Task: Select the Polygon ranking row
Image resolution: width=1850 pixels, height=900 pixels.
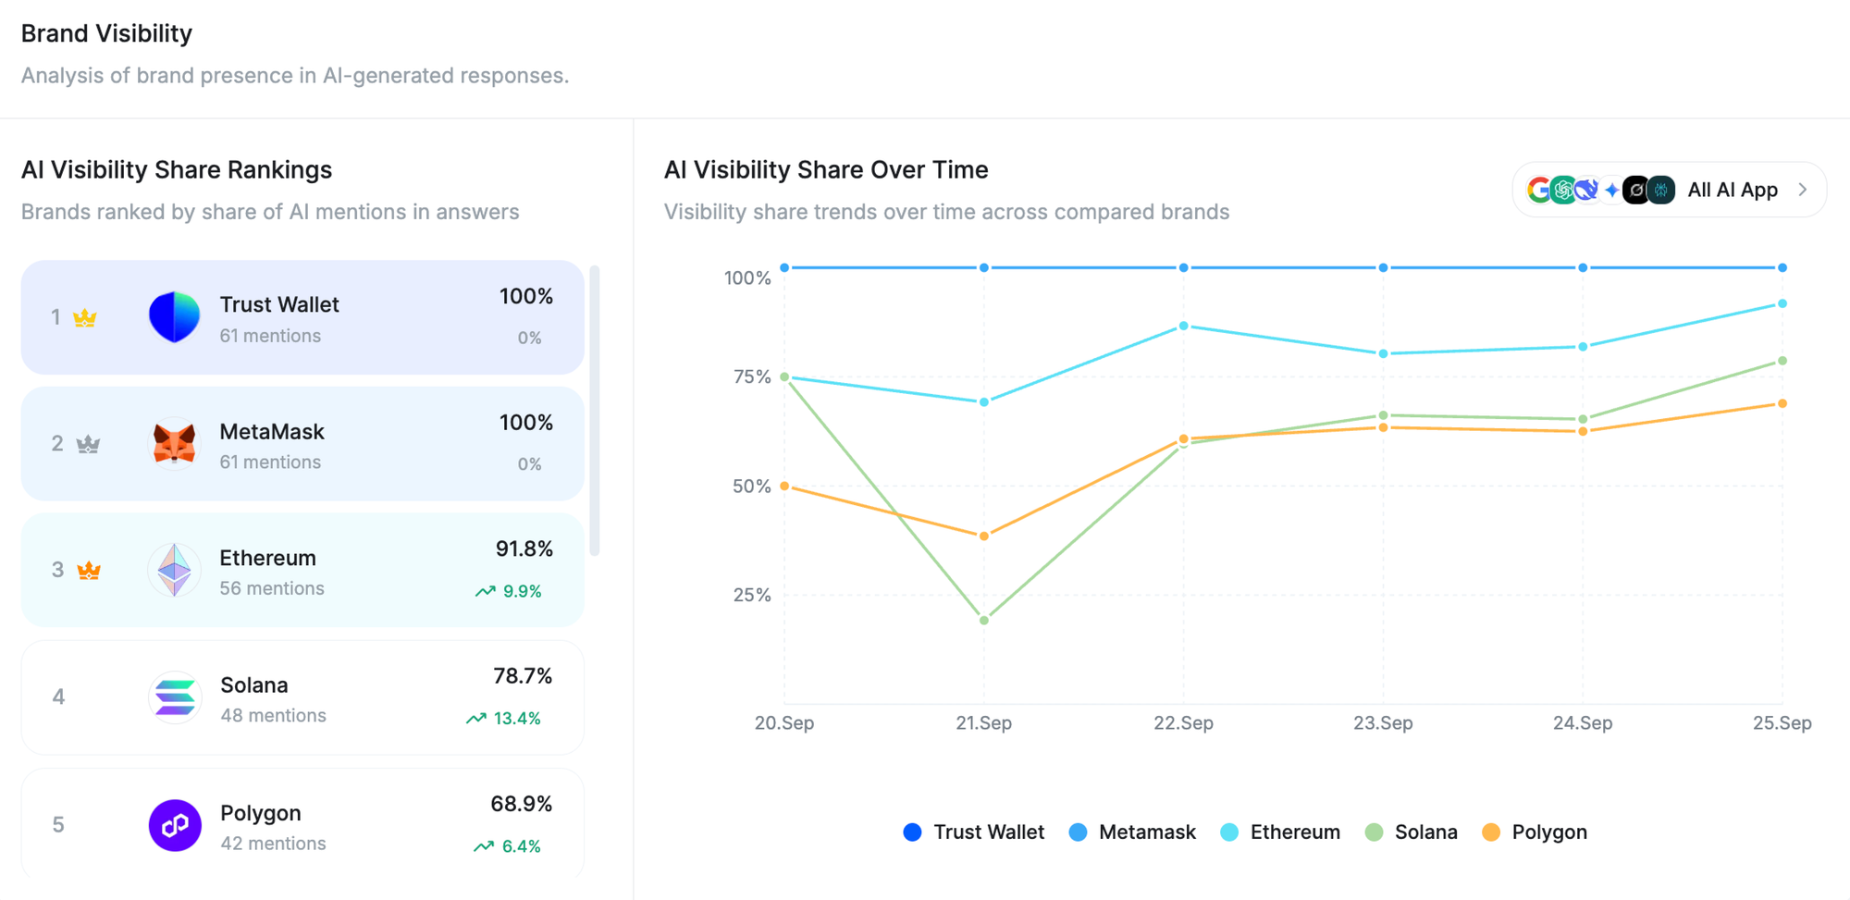Action: coord(302,823)
